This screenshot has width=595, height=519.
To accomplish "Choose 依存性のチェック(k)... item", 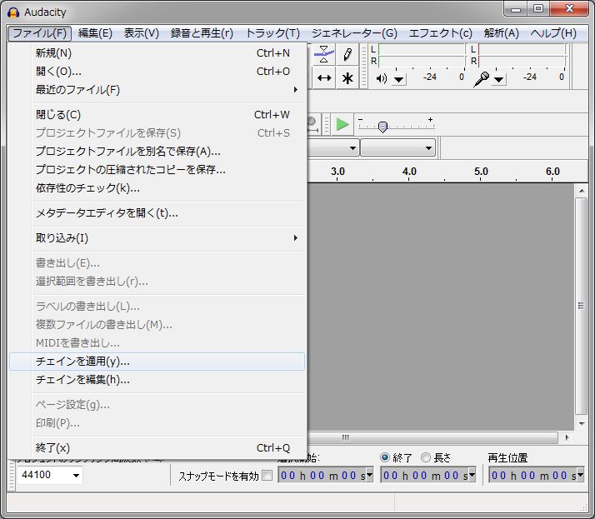I will [x=157, y=187].
